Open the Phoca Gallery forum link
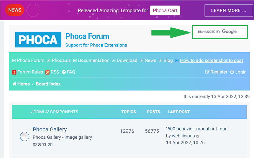The image size is (254, 158). tap(50, 129)
